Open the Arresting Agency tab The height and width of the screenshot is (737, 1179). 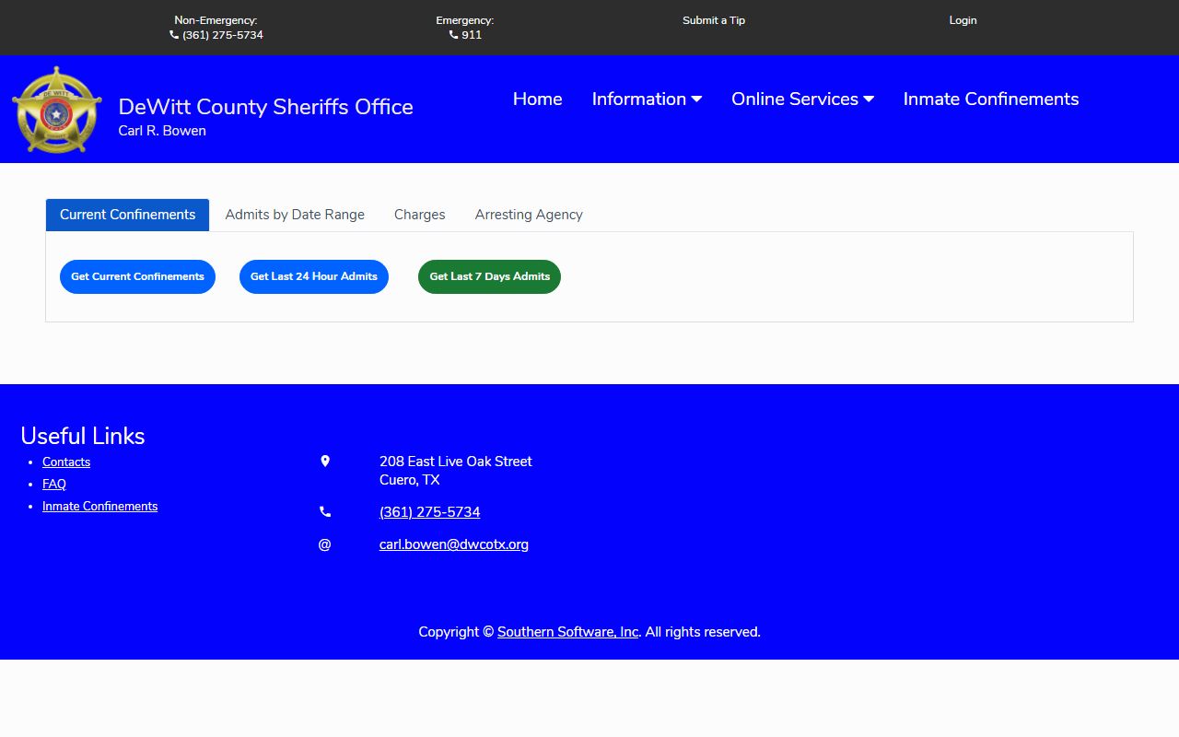coord(529,215)
